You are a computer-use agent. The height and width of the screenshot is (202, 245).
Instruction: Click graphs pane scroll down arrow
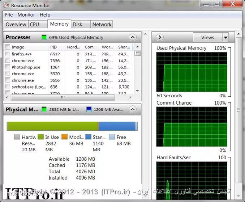[238, 196]
